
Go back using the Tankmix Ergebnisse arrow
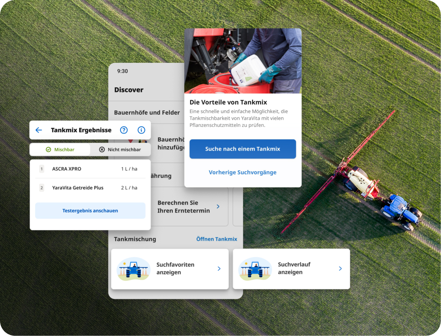[x=39, y=130]
